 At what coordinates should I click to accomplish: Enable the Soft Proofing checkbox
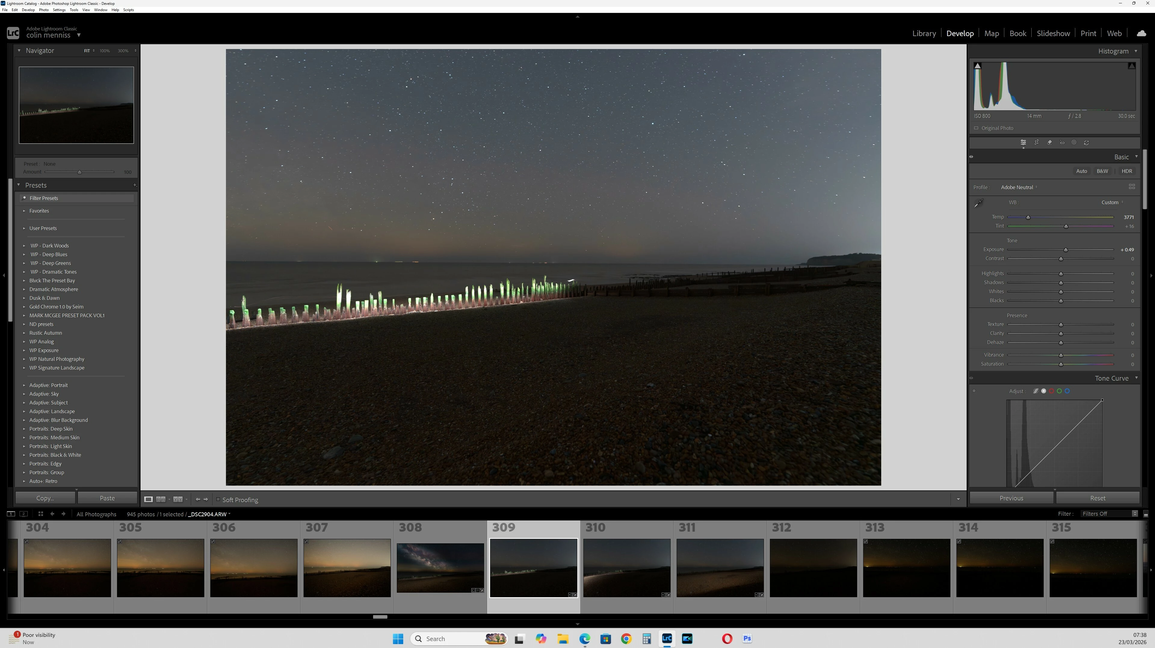tap(218, 499)
